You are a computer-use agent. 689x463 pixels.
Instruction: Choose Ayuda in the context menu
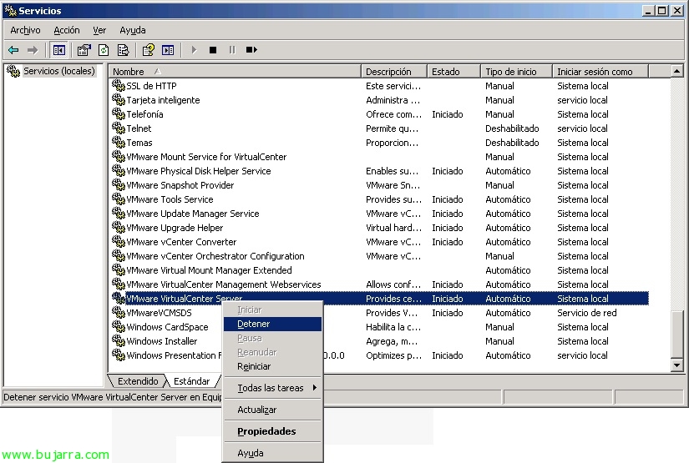(x=272, y=453)
